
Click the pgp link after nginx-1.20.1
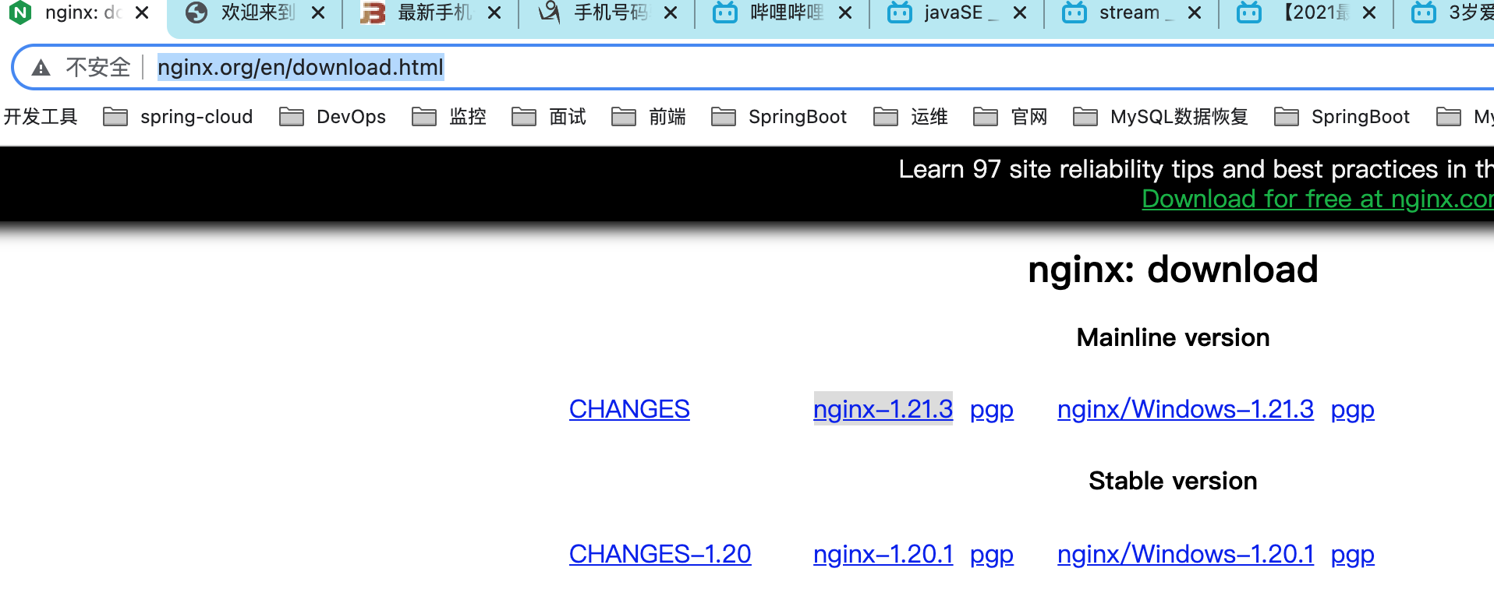point(992,555)
